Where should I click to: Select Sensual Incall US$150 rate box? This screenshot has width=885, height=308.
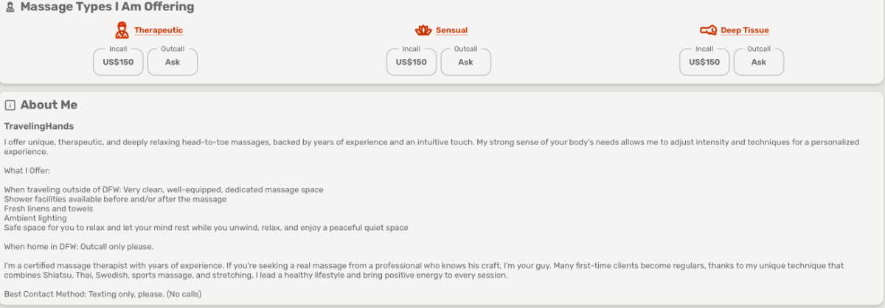412,62
